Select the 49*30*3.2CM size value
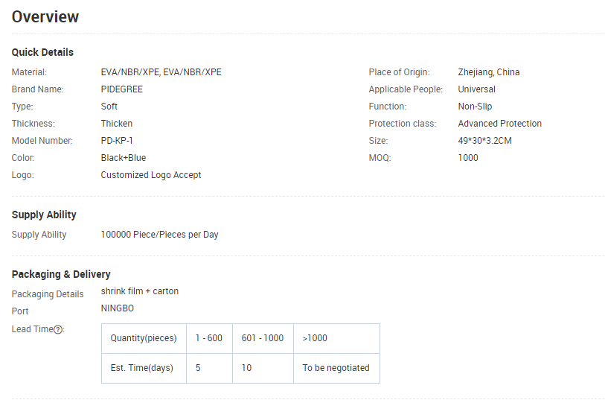 (484, 141)
